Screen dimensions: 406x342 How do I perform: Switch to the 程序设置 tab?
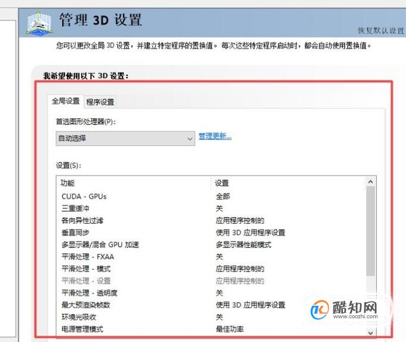(100, 102)
